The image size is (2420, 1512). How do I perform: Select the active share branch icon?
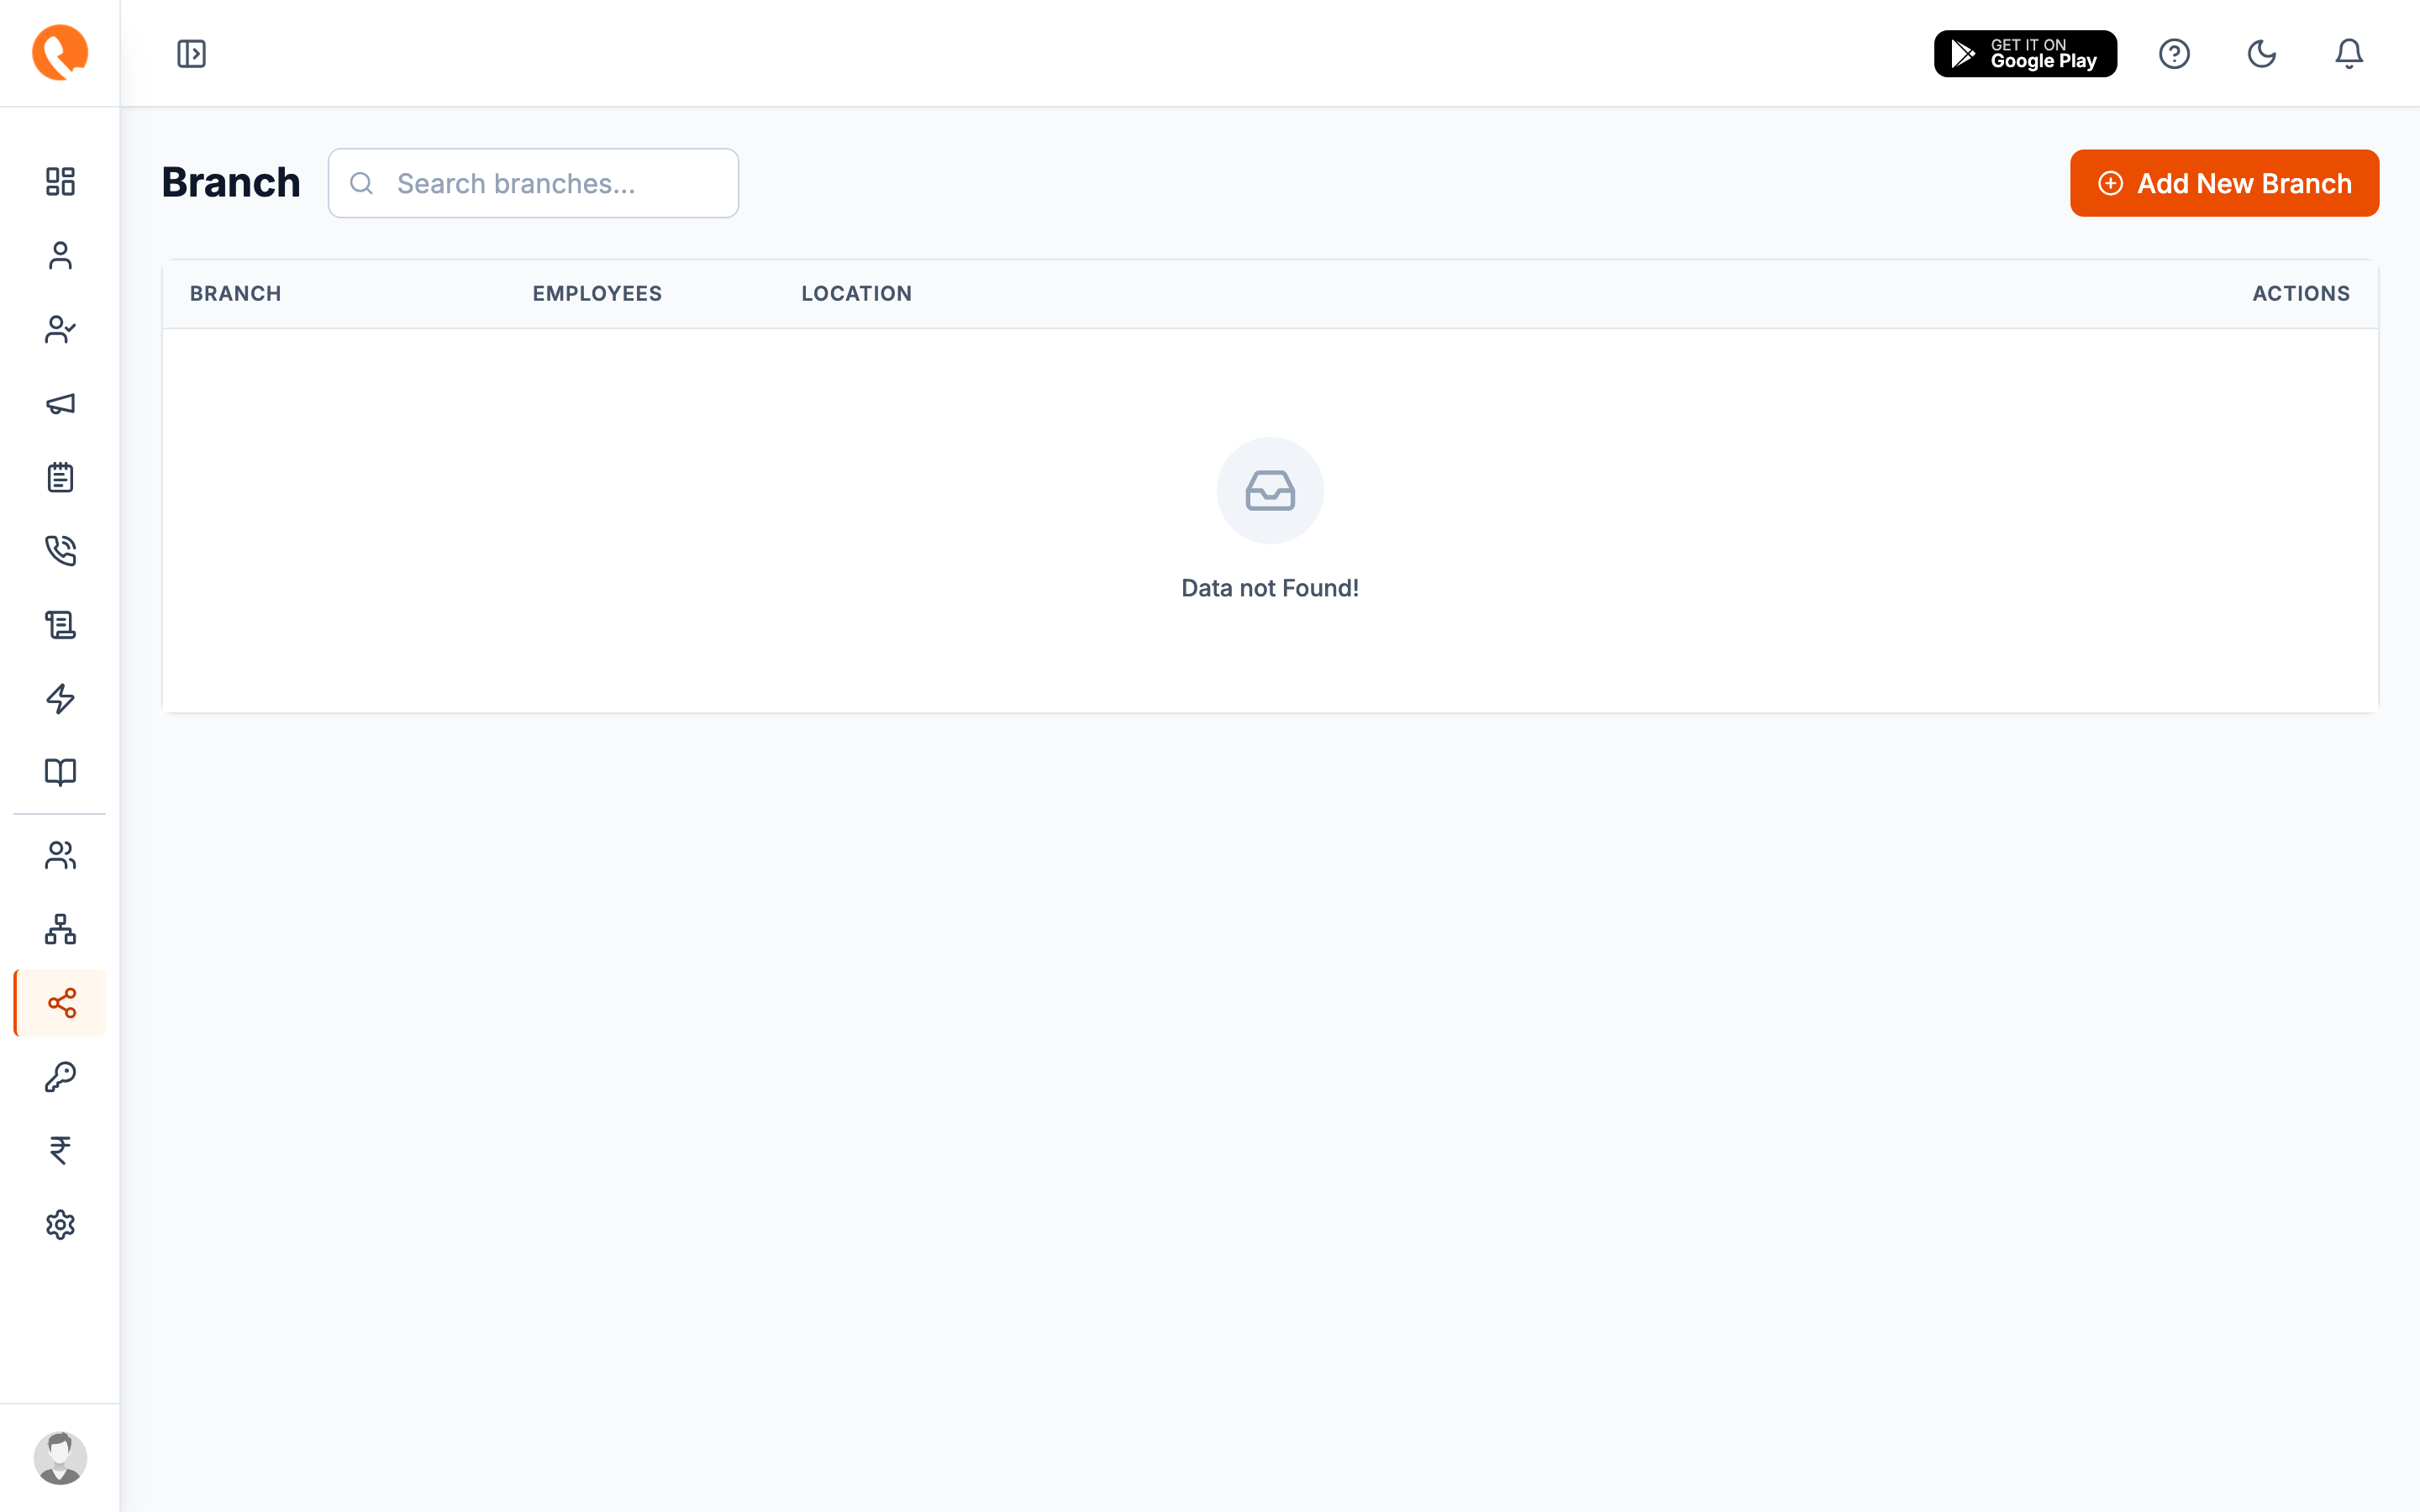[60, 1003]
